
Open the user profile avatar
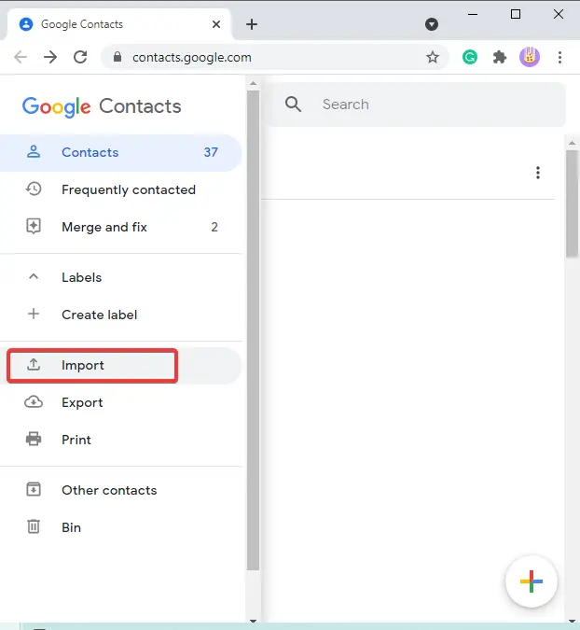530,57
